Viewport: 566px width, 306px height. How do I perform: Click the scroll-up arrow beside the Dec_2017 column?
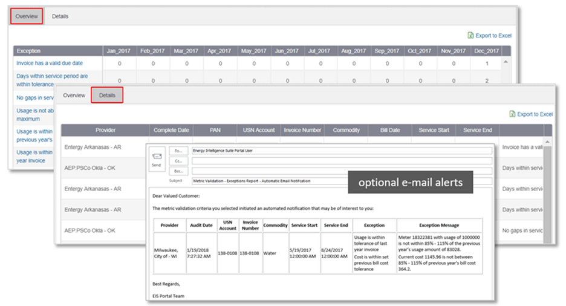pos(504,62)
